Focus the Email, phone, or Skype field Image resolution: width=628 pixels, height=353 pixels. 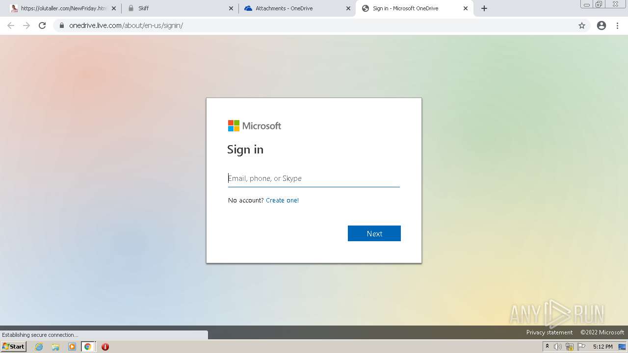[314, 178]
